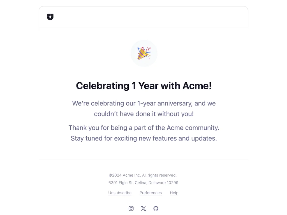The image size is (287, 215).
Task: Click the X icon between Instagram and GitHub
Action: coord(143,208)
